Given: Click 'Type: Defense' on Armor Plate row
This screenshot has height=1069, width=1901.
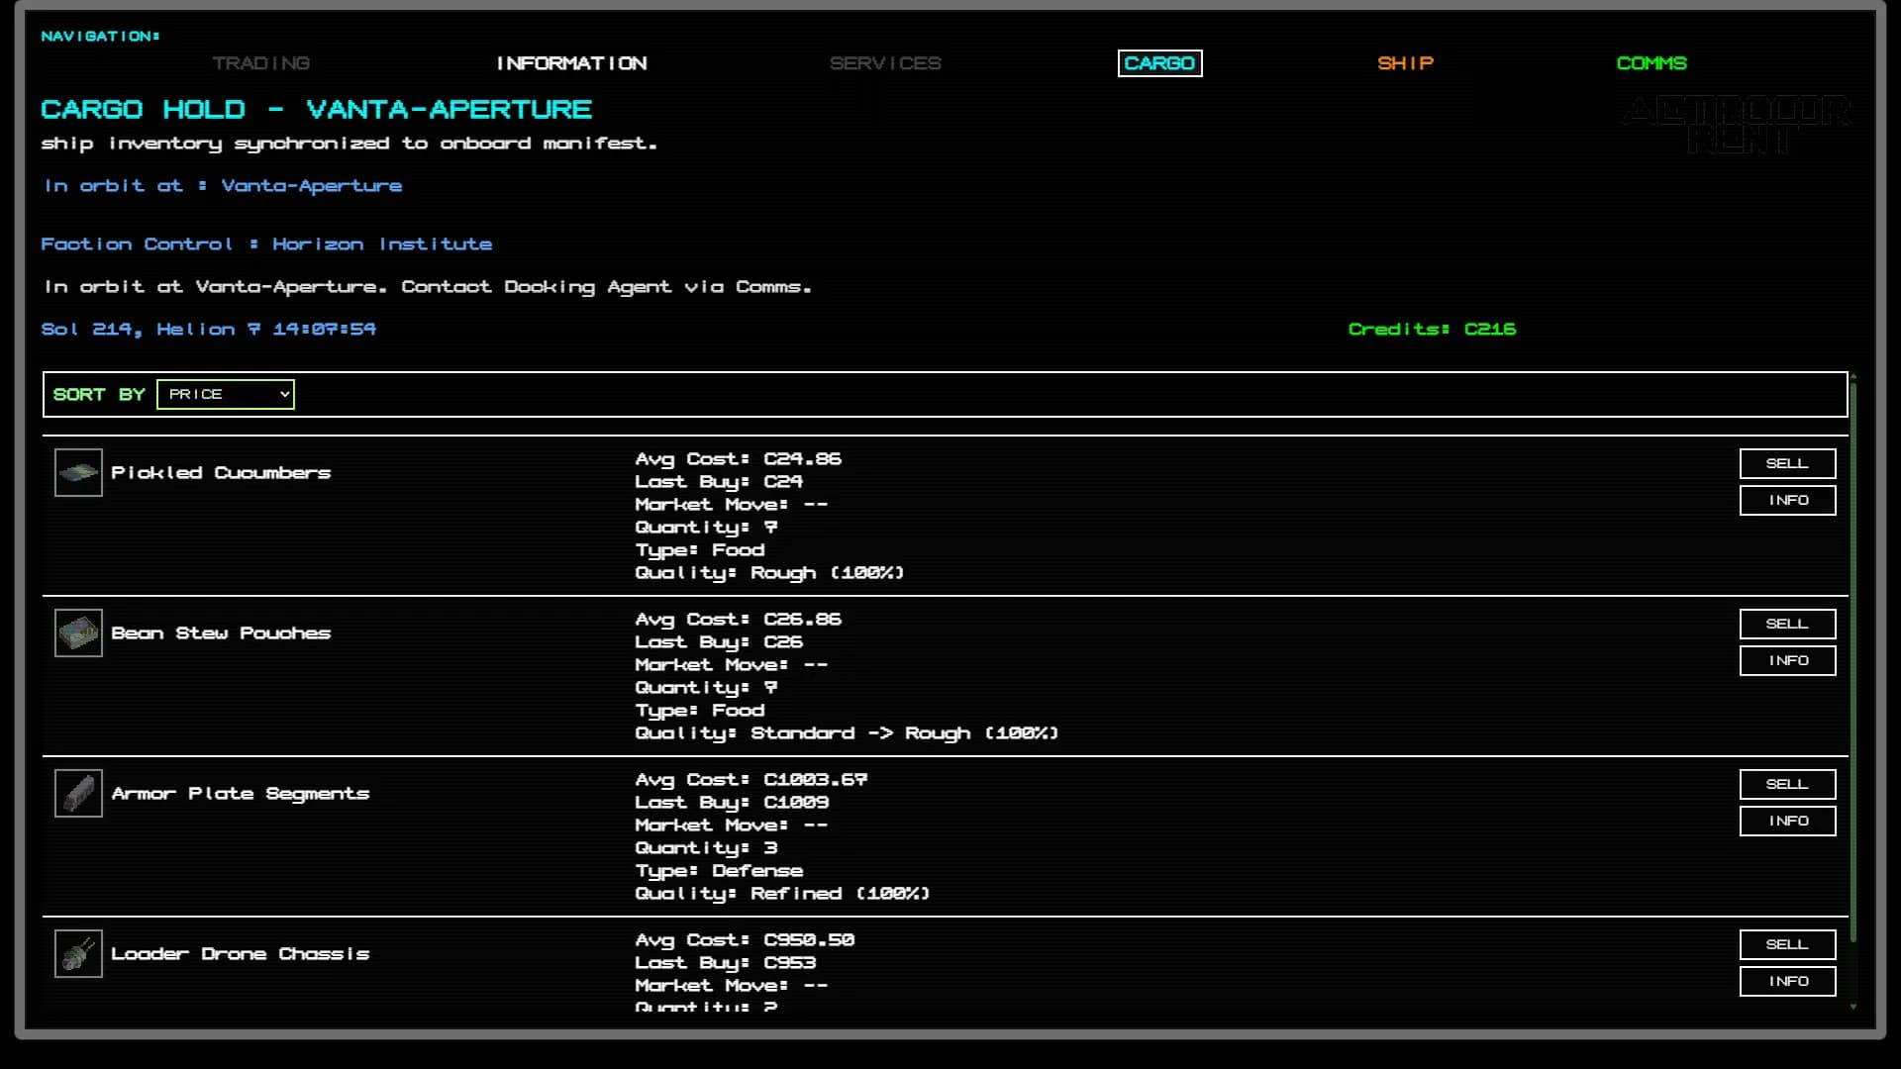Looking at the screenshot, I should click(719, 871).
